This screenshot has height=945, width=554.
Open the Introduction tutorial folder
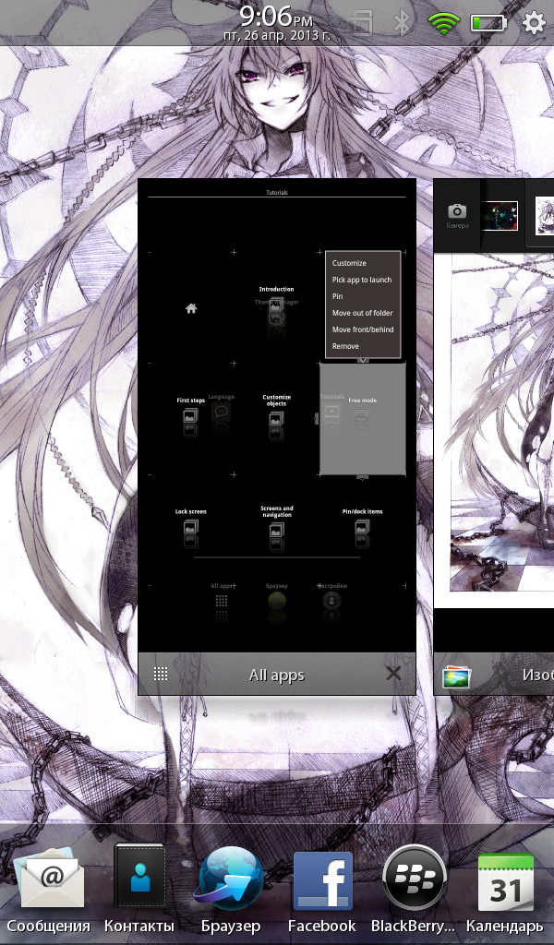276,304
